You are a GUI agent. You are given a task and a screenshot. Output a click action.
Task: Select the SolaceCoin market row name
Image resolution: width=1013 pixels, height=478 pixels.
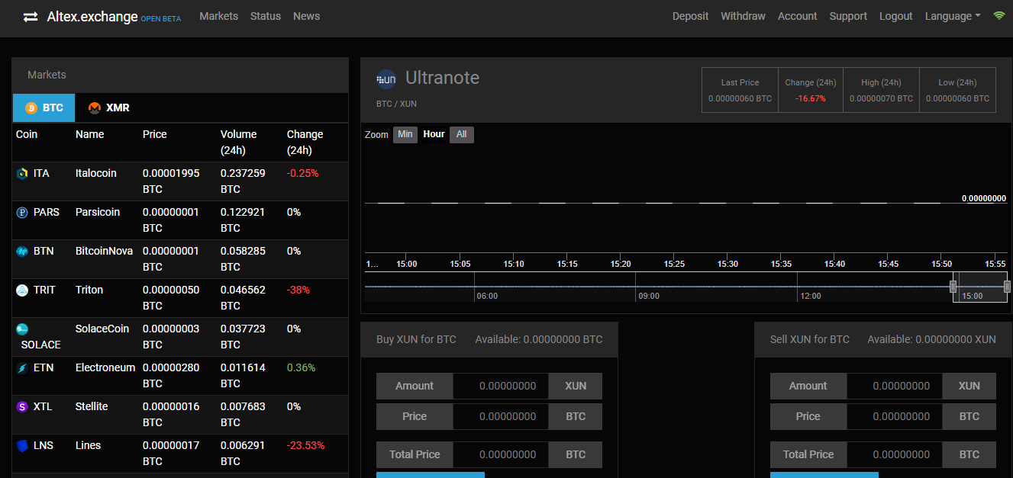[102, 329]
